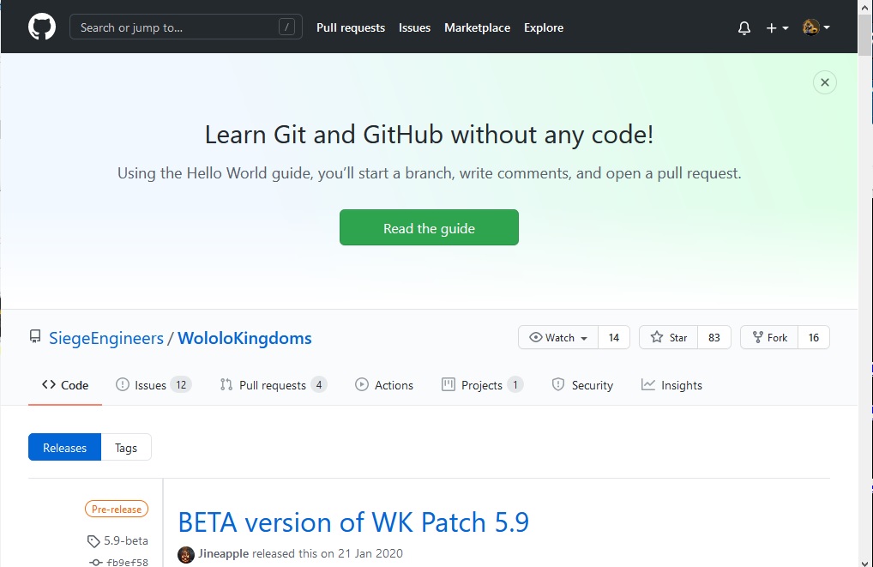Screen dimensions: 873x567
Task: View the 83 stargazers count
Action: (713, 337)
